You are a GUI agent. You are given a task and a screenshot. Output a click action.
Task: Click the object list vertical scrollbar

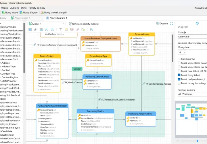(x=24, y=48)
